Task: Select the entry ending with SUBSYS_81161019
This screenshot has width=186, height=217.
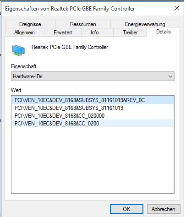Action: (x=93, y=108)
